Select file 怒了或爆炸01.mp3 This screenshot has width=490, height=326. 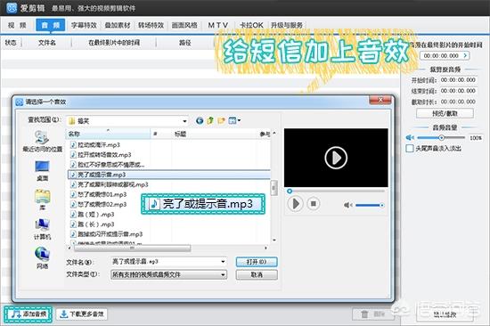pyautogui.click(x=99, y=194)
